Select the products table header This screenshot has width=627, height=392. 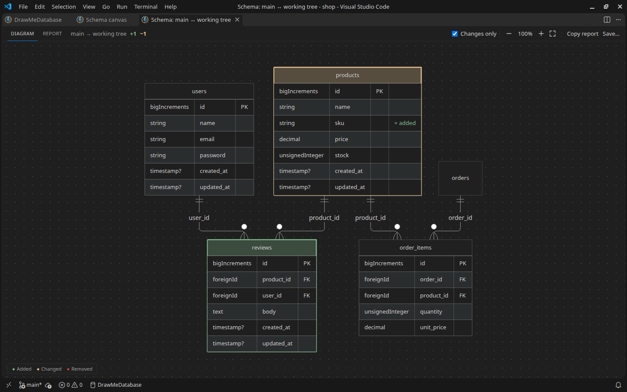[347, 75]
